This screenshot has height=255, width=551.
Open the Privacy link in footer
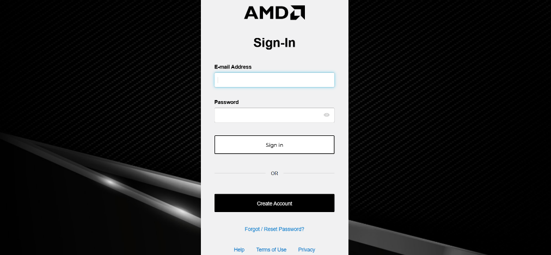(307, 250)
